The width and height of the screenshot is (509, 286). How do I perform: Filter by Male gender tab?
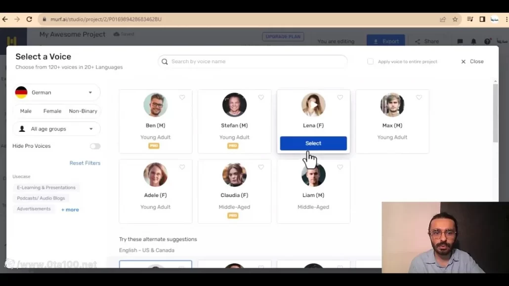click(x=26, y=111)
